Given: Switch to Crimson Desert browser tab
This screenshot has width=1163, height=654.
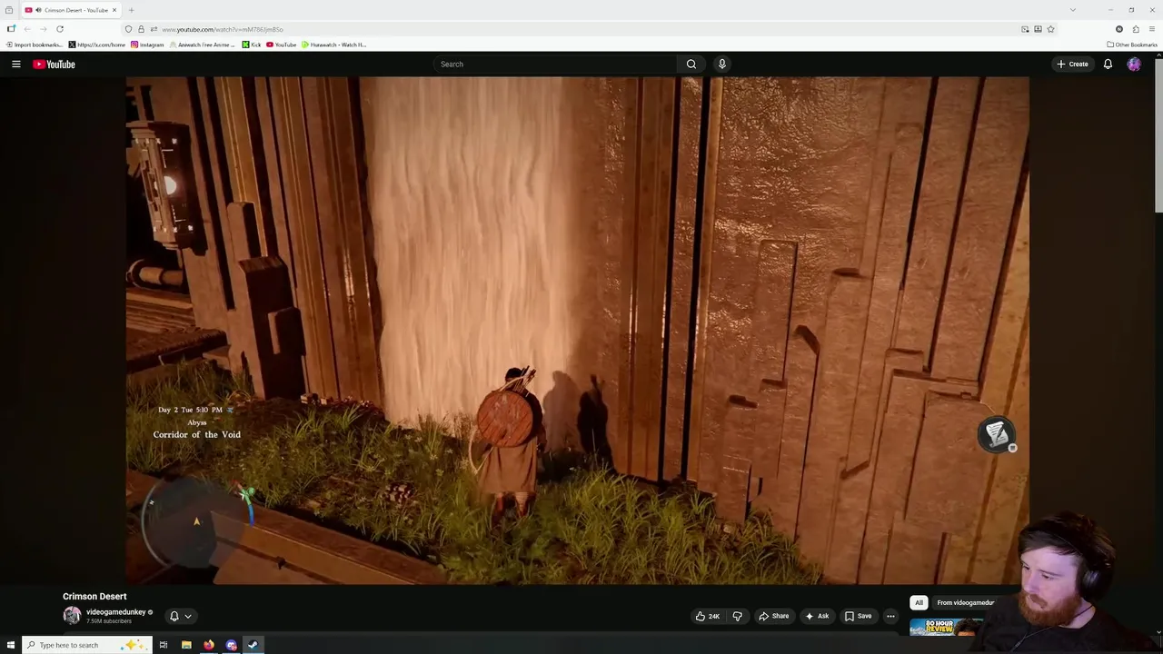Looking at the screenshot, I should pos(71,10).
